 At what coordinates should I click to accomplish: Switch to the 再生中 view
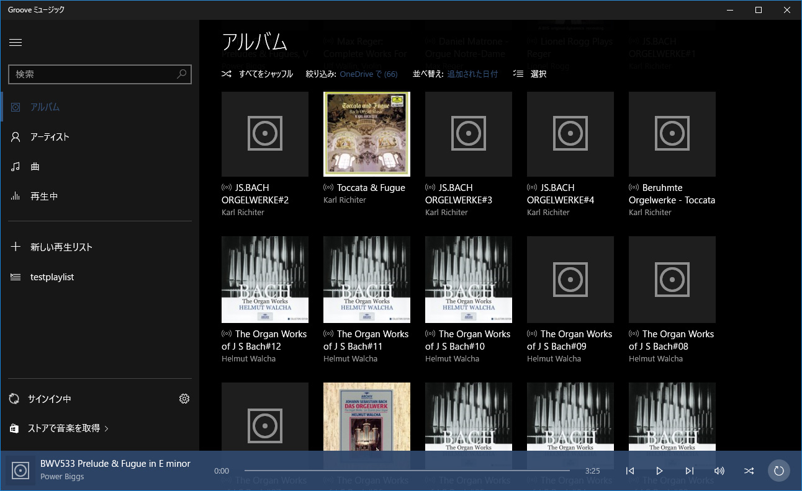(x=44, y=197)
